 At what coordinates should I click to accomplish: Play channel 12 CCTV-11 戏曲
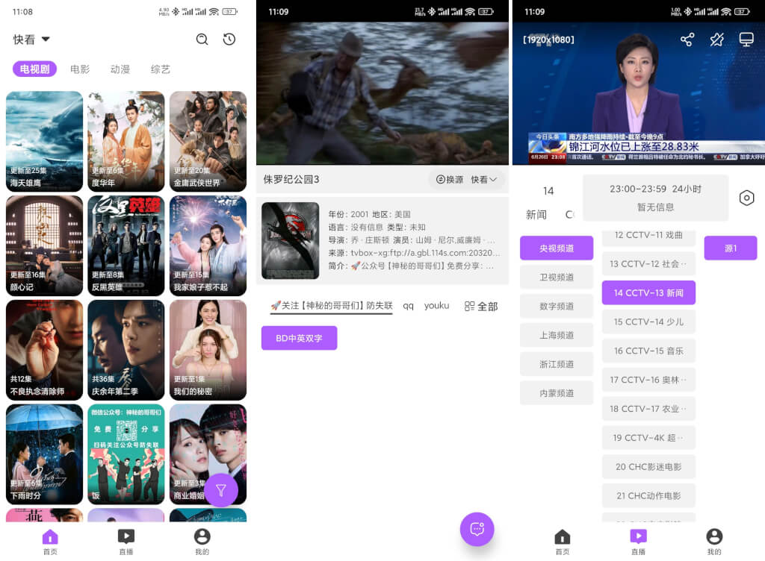coord(648,236)
